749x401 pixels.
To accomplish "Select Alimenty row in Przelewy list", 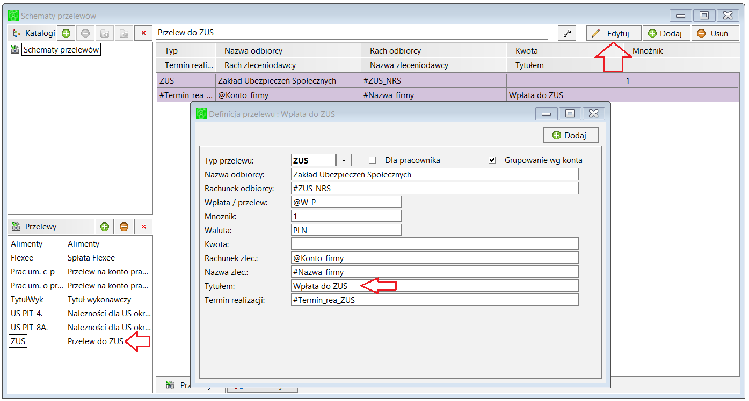I will (x=80, y=244).
